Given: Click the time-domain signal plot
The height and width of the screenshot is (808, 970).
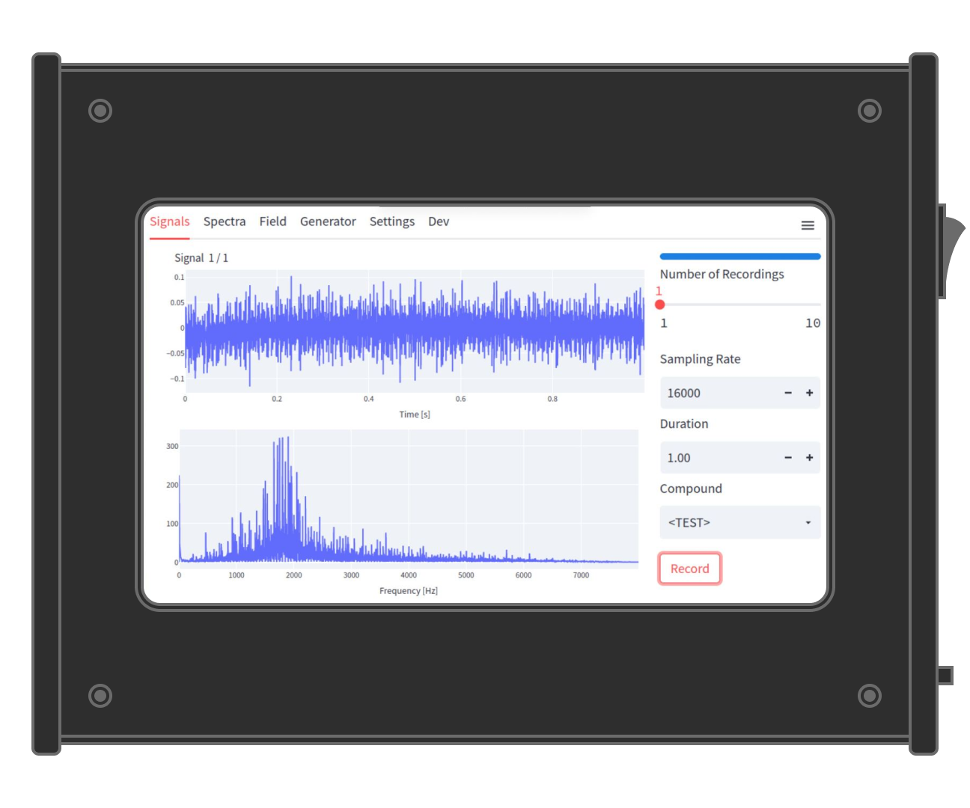Looking at the screenshot, I should [x=415, y=331].
